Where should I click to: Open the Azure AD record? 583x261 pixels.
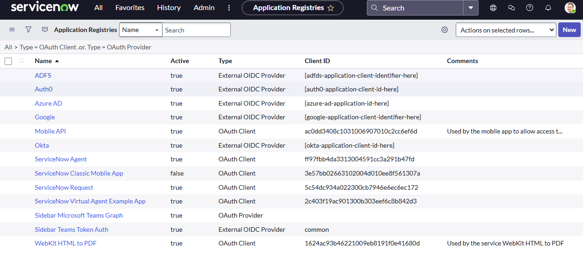[x=49, y=103]
